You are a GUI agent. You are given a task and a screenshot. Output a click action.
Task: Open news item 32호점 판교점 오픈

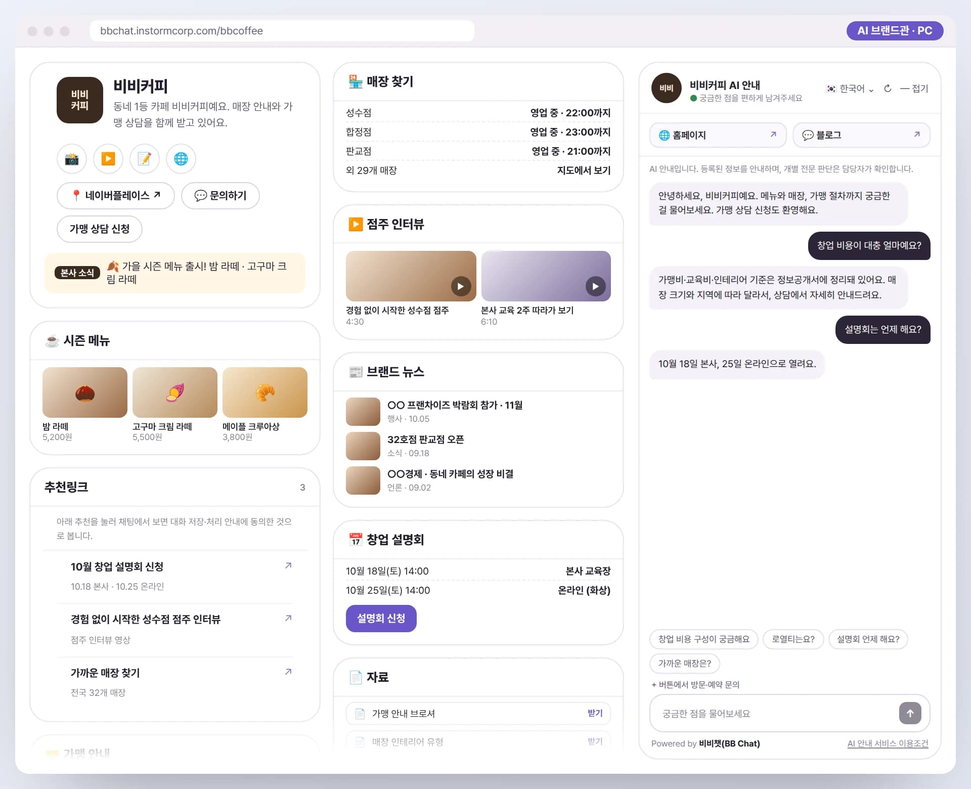click(x=478, y=446)
